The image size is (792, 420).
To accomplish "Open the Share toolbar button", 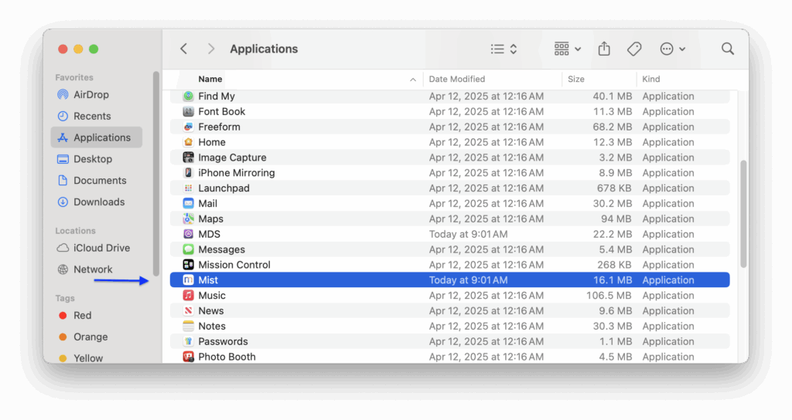I will [604, 49].
